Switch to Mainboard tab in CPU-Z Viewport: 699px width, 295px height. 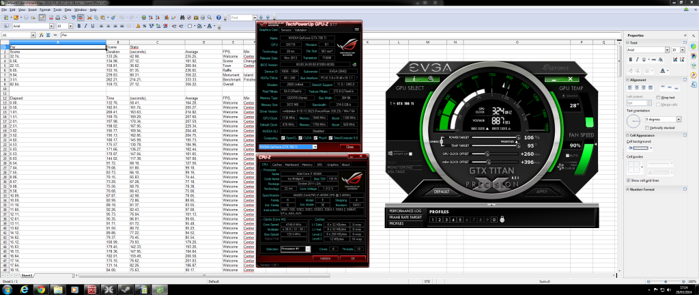click(x=292, y=165)
